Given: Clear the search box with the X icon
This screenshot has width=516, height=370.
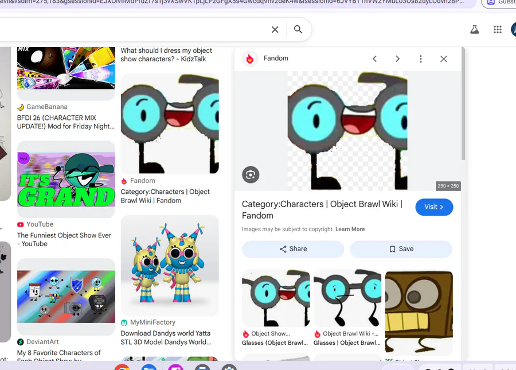Looking at the screenshot, I should point(275,30).
